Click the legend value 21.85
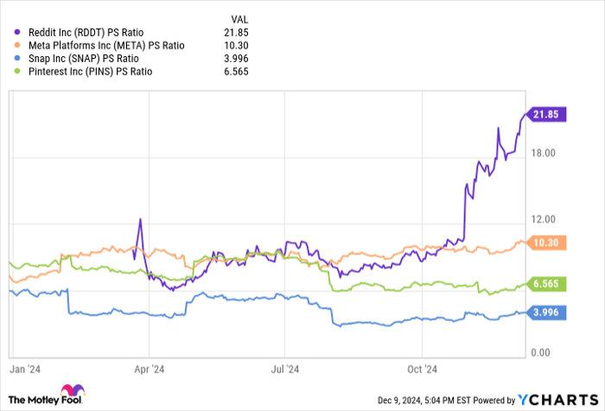 click(x=236, y=33)
